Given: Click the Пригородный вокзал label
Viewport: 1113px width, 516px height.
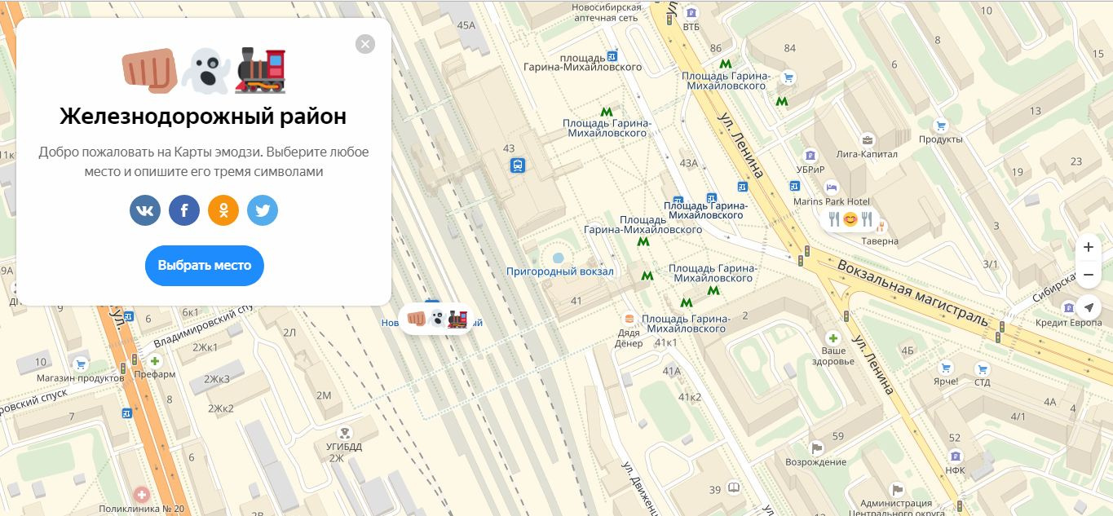Looking at the screenshot, I should (x=559, y=271).
